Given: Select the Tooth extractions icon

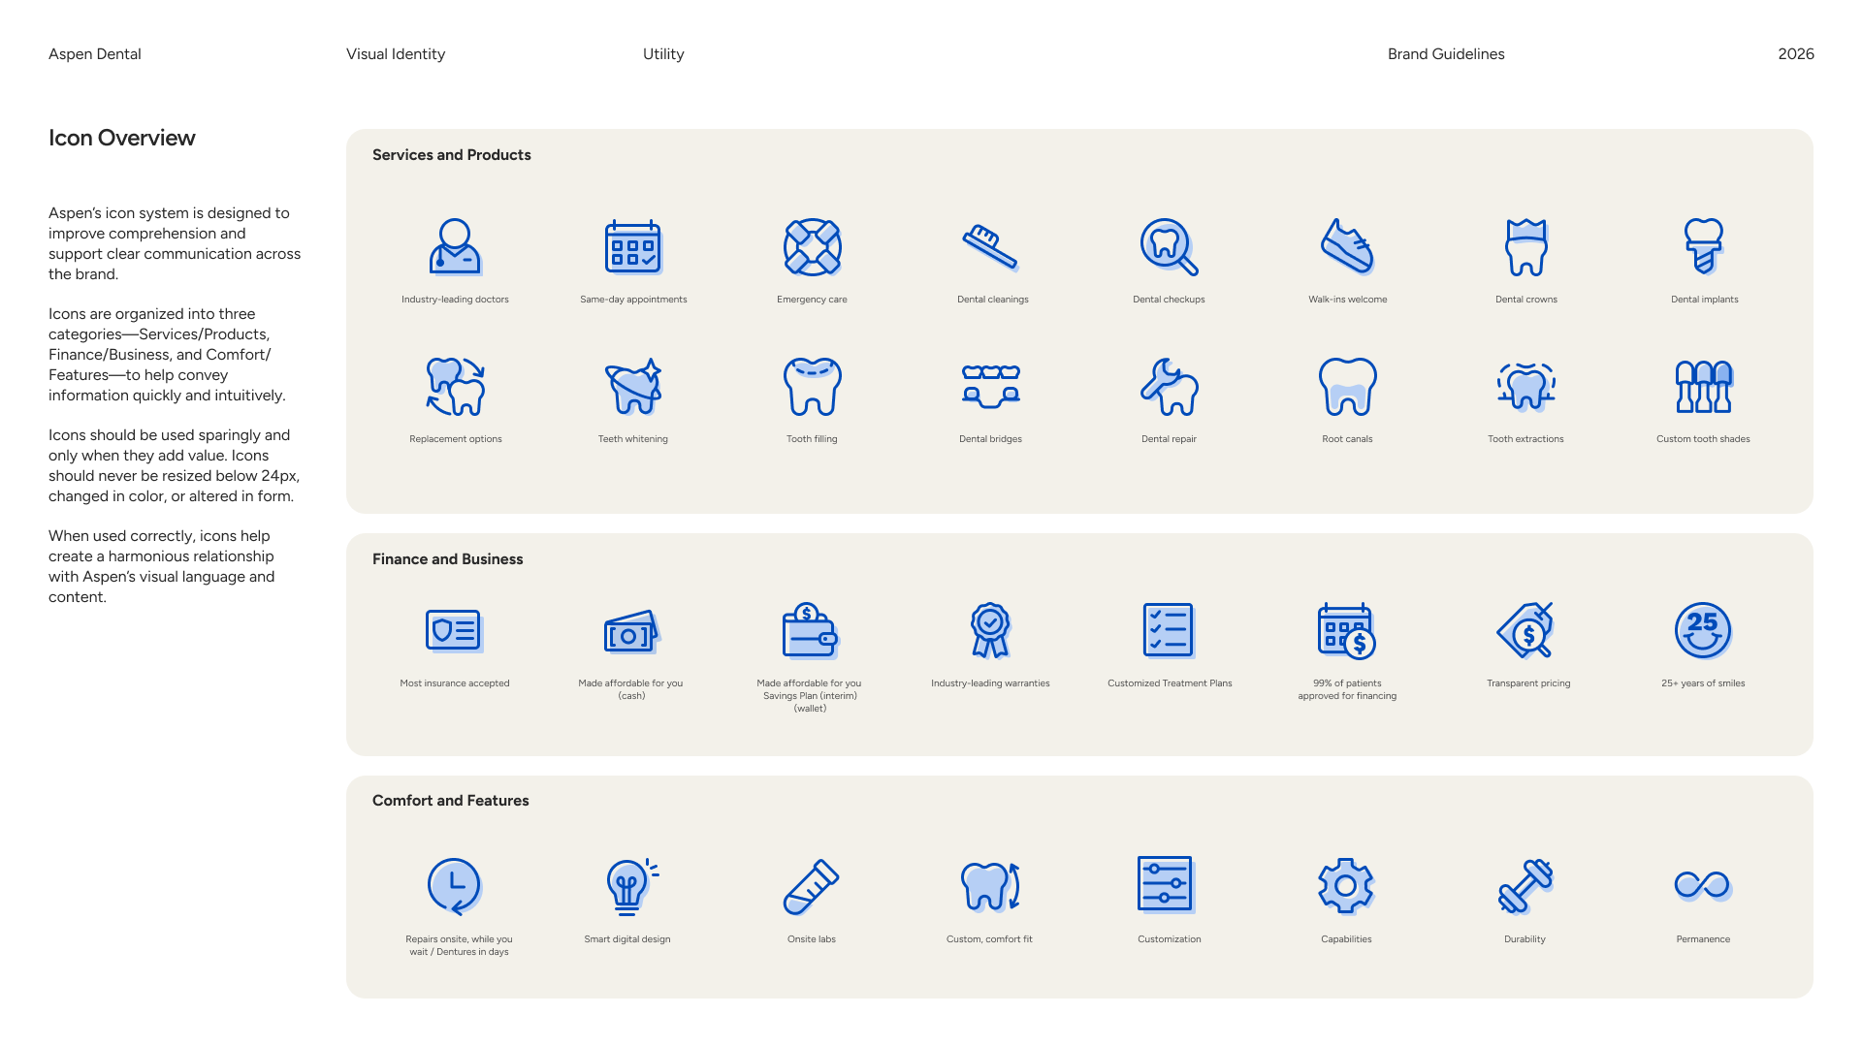Looking at the screenshot, I should coord(1525,387).
